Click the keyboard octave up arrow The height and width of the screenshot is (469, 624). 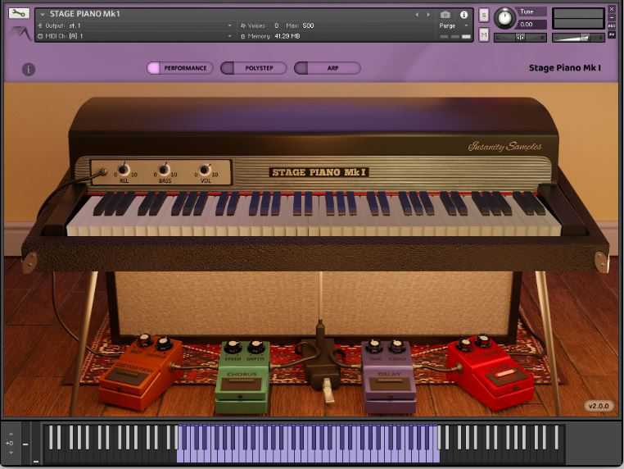click(x=11, y=434)
